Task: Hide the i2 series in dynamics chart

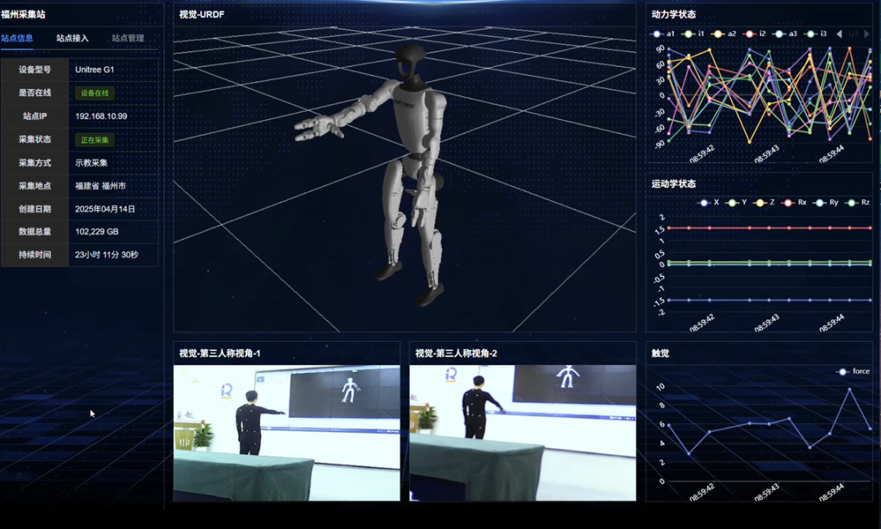Action: [755, 33]
